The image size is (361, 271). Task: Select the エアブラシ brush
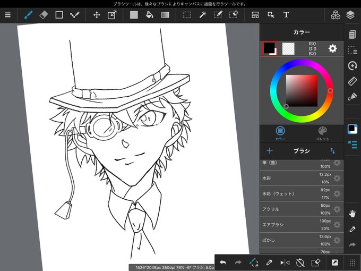(302, 225)
